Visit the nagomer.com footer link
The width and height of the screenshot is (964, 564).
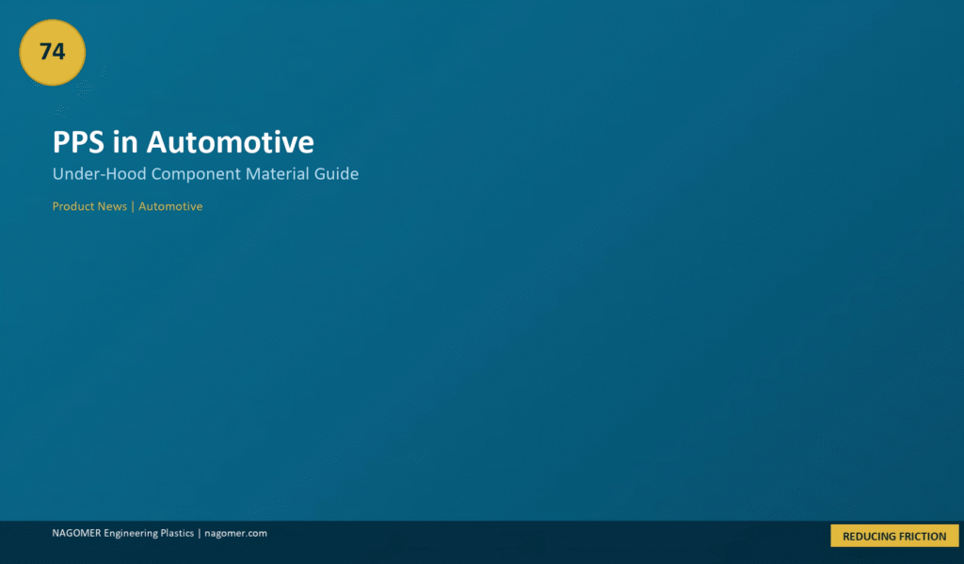click(235, 533)
